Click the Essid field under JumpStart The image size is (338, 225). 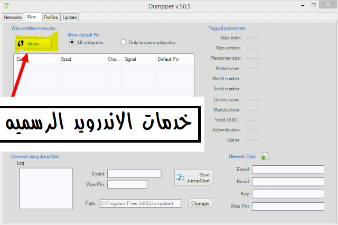(134, 174)
